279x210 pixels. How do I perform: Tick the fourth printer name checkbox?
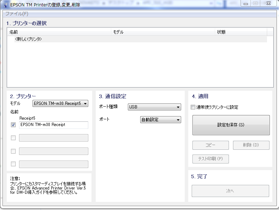click(x=13, y=164)
